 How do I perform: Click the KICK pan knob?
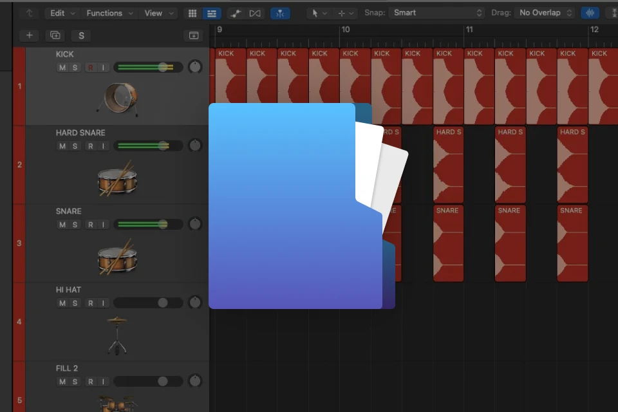click(195, 67)
